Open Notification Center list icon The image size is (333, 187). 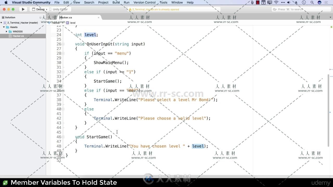326,2
